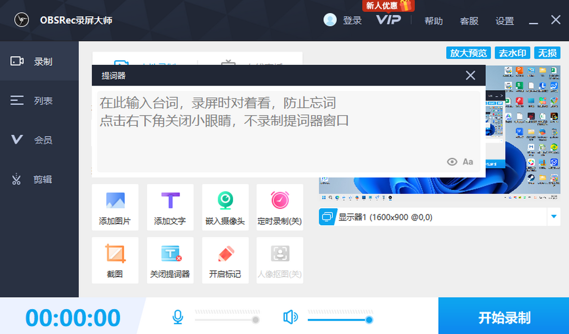The height and width of the screenshot is (334, 569).
Task: Go to the 剪辑 editing section
Action: click(x=39, y=179)
